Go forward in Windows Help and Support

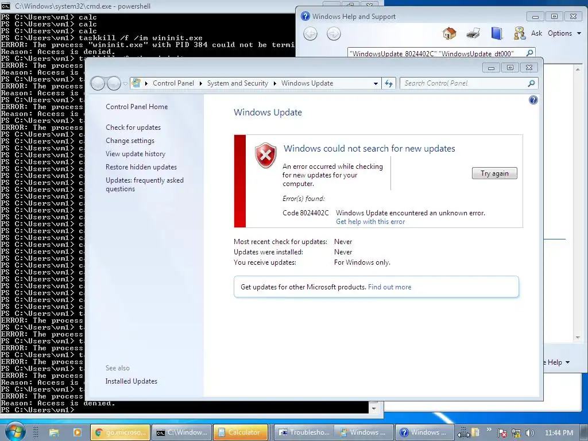tap(334, 34)
